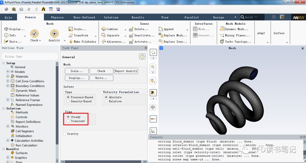Expand Boundary Conditions tree node
306x163 pixels.
(x=8, y=86)
